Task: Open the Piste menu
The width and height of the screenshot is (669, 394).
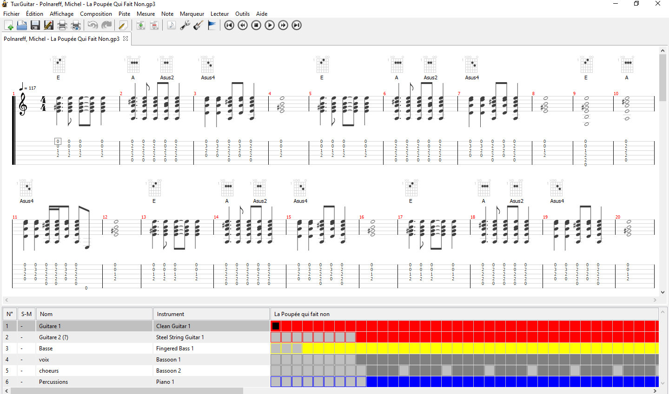Action: coord(124,14)
